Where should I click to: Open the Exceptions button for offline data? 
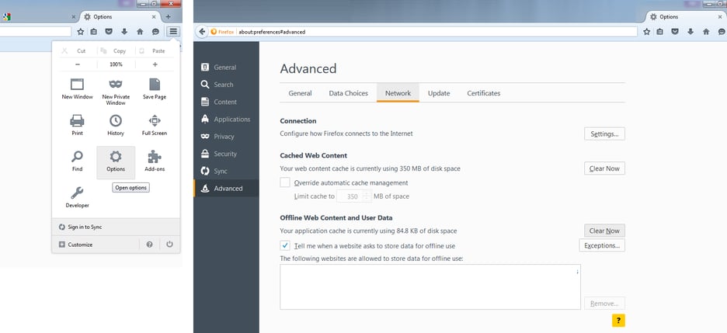[x=602, y=245]
